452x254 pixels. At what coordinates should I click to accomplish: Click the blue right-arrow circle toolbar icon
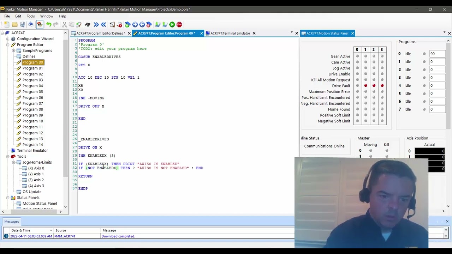coord(135,24)
